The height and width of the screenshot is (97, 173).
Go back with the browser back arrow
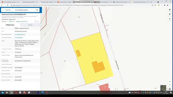(x=2, y=5)
